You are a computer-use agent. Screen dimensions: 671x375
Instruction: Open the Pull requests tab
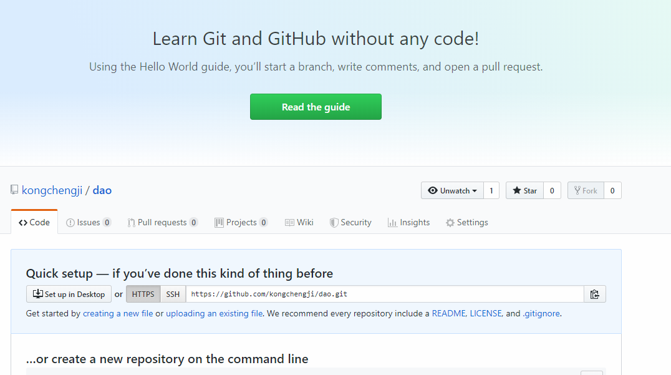(x=163, y=222)
